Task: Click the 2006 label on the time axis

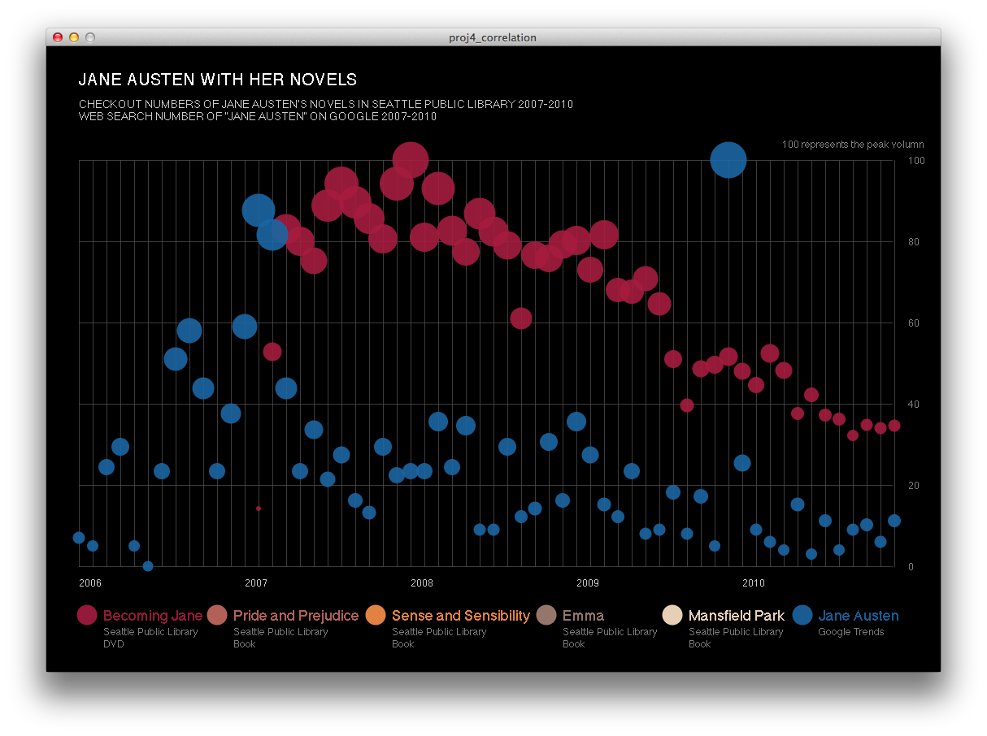Action: pos(90,582)
